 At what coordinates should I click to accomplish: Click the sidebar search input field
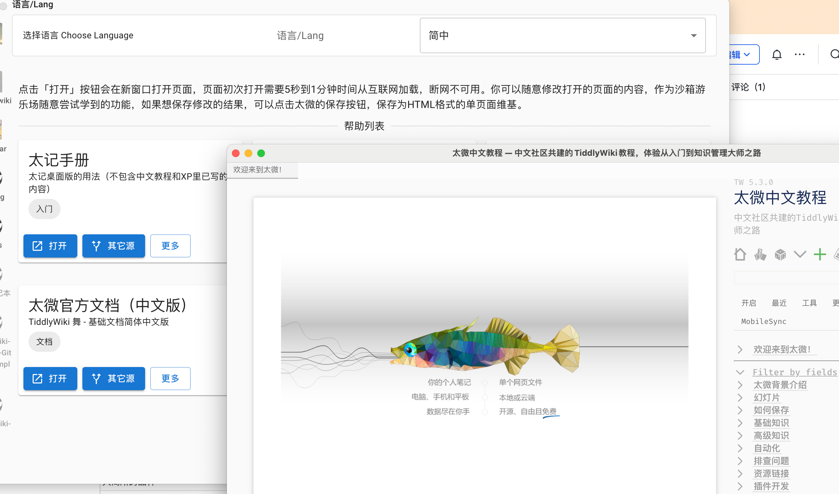[786, 278]
